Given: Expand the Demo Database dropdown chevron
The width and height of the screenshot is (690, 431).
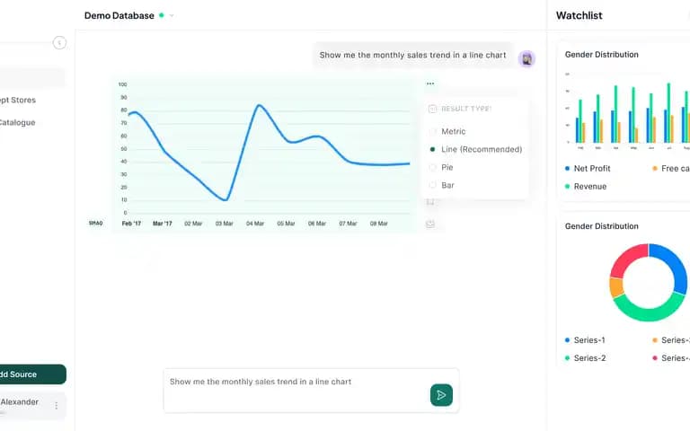Looking at the screenshot, I should point(172,15).
